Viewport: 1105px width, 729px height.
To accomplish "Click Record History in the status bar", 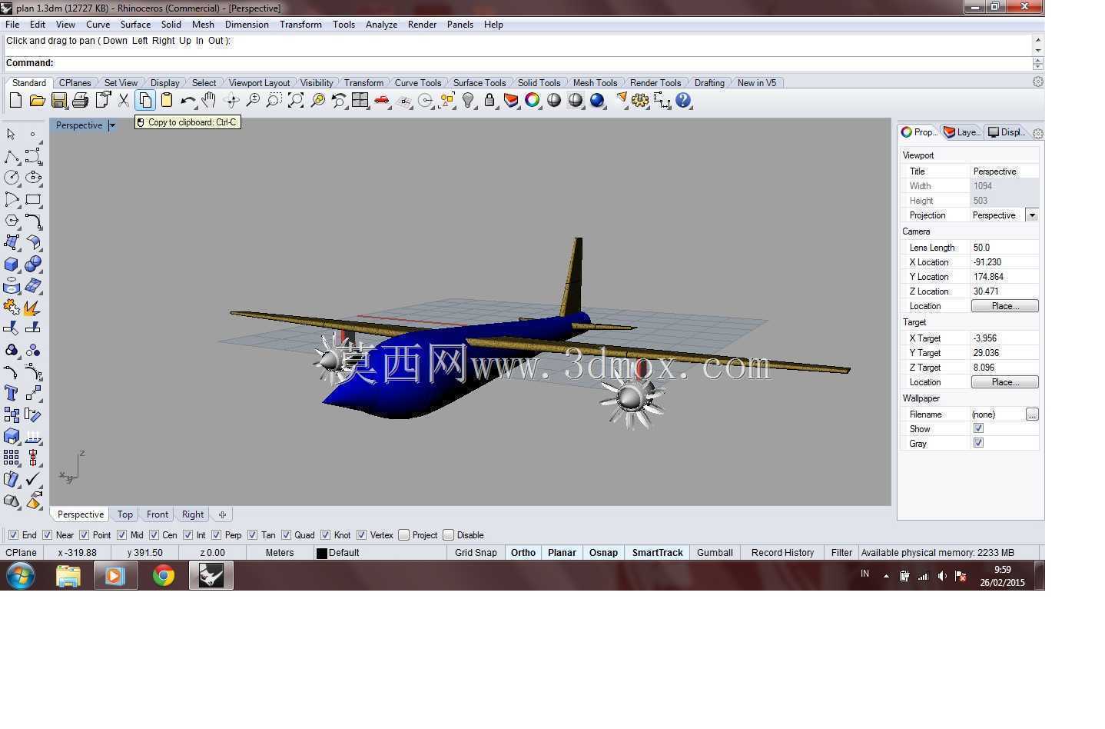I will 782,553.
